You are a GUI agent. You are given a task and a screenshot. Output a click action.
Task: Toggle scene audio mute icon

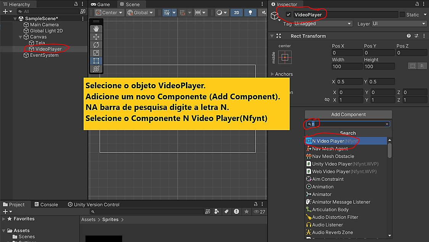[264, 13]
